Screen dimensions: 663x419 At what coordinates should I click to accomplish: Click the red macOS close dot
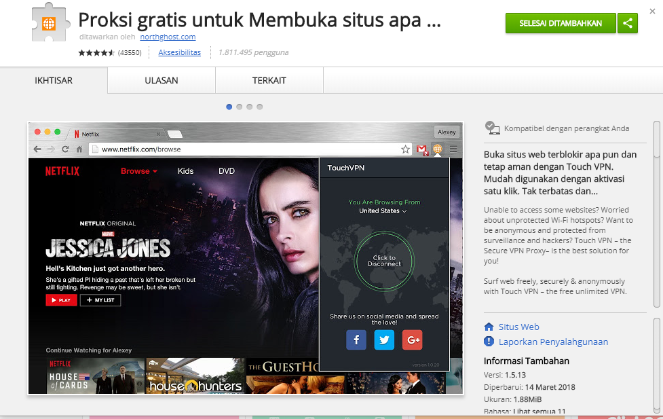[x=37, y=132]
